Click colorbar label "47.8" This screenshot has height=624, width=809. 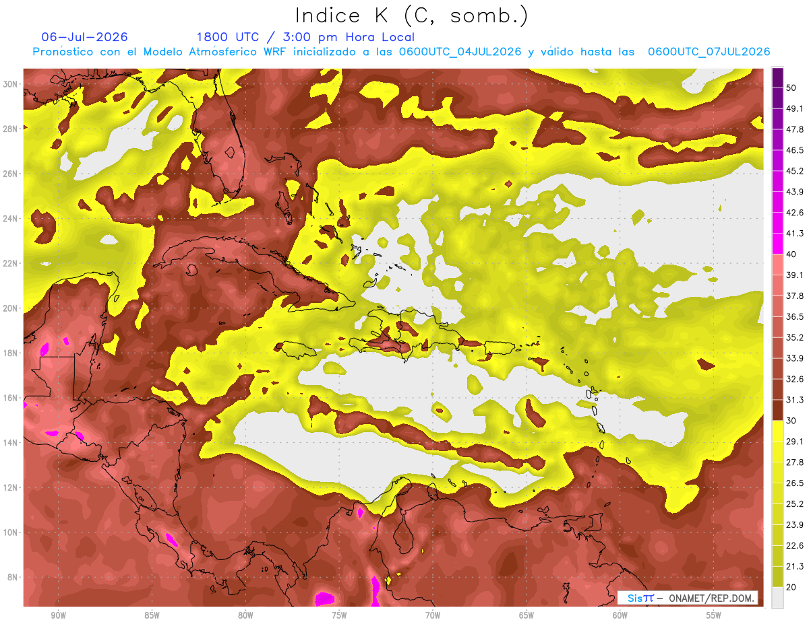click(794, 129)
